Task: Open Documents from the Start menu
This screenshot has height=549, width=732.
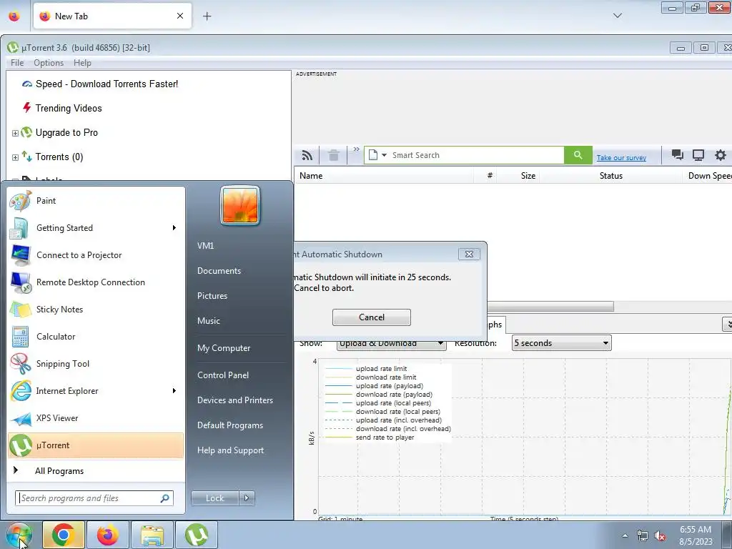Action: coord(219,271)
